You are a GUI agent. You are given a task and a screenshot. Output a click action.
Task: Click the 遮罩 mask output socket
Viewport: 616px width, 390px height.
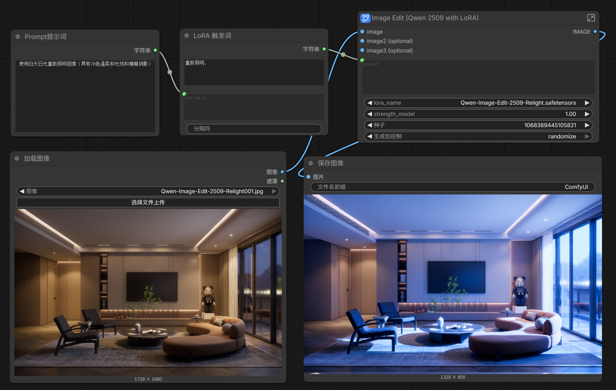(x=282, y=181)
